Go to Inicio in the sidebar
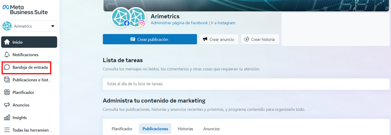The height and width of the screenshot is (135, 391). coord(29,42)
